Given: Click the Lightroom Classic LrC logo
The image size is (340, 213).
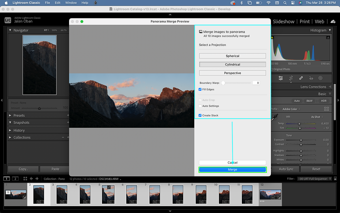Looking at the screenshot, I should pos(8,20).
